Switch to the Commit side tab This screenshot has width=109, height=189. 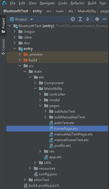click(x=3, y=47)
